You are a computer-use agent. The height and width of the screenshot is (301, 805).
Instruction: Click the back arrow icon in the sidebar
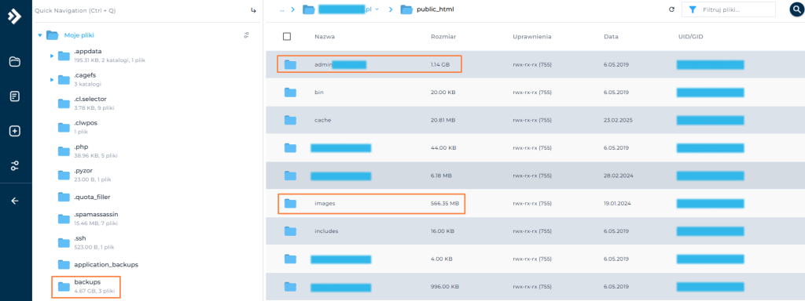point(15,201)
